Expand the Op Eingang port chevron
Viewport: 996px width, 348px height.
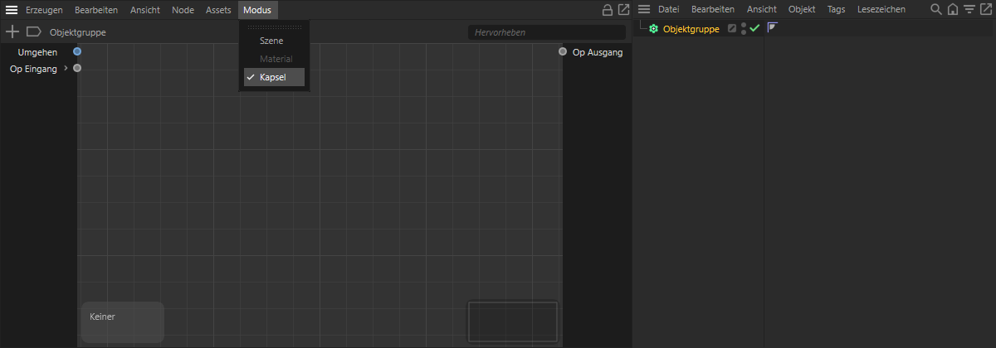click(x=66, y=69)
